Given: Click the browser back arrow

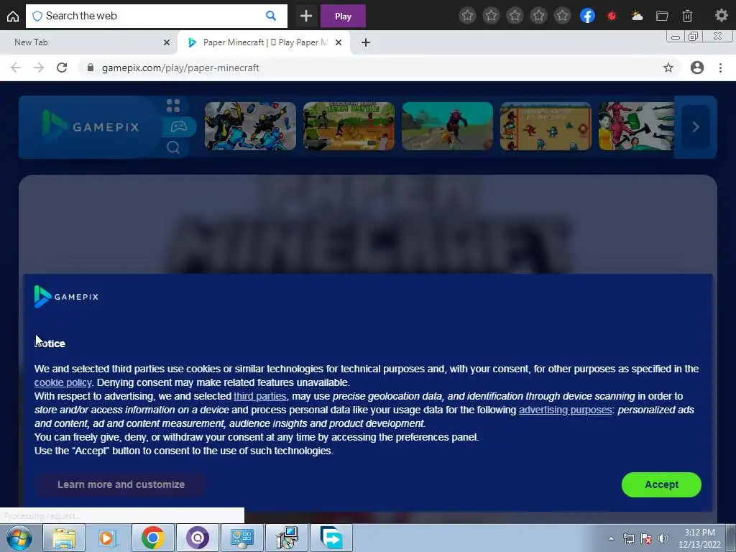Looking at the screenshot, I should [x=16, y=68].
